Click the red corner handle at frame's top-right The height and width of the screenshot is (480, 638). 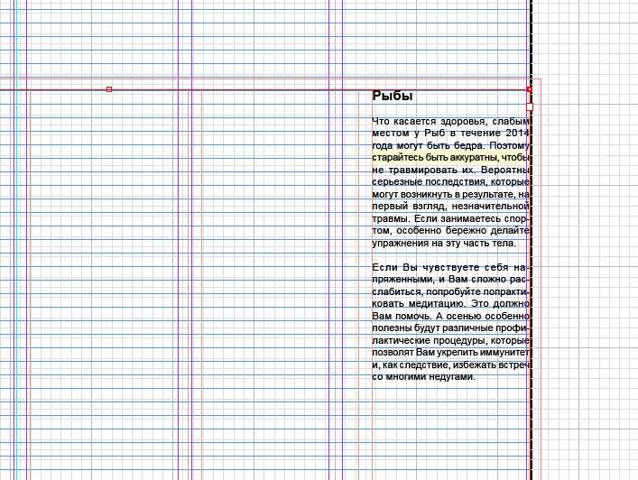tap(530, 89)
